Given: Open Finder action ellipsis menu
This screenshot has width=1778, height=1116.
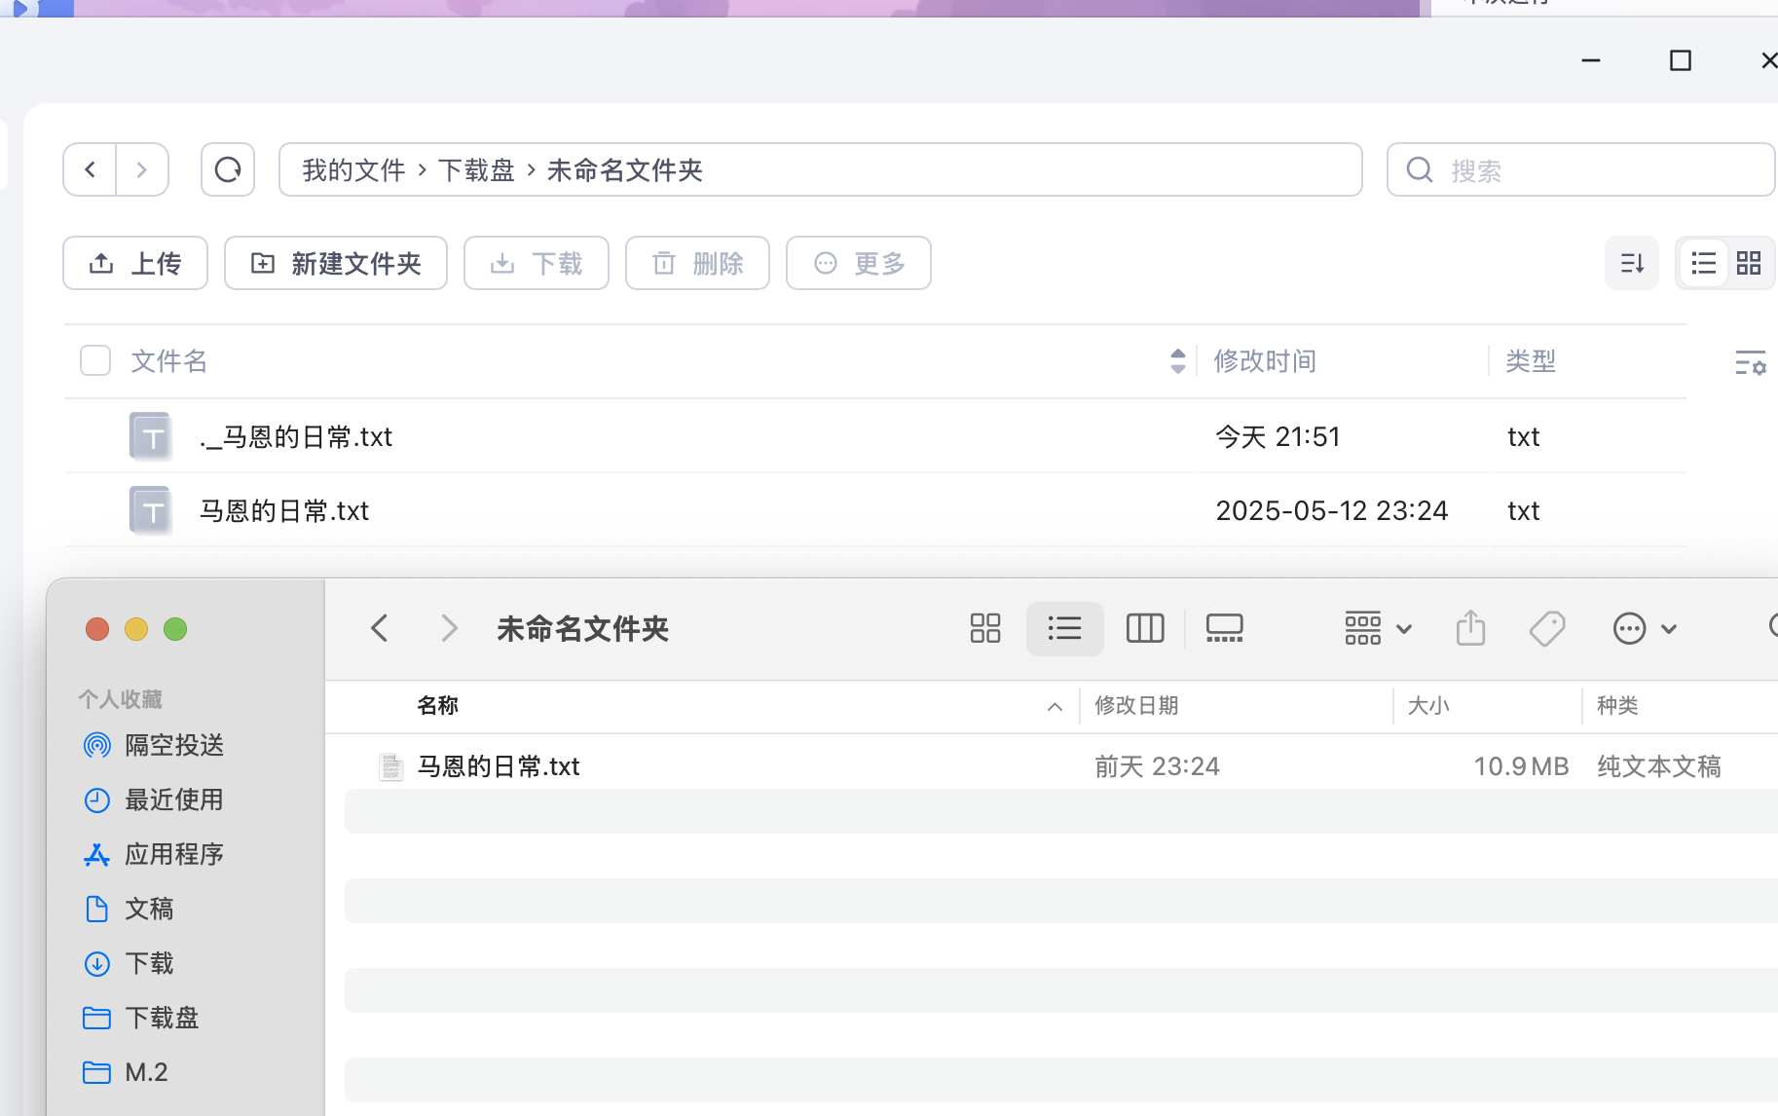Looking at the screenshot, I should click(x=1645, y=628).
